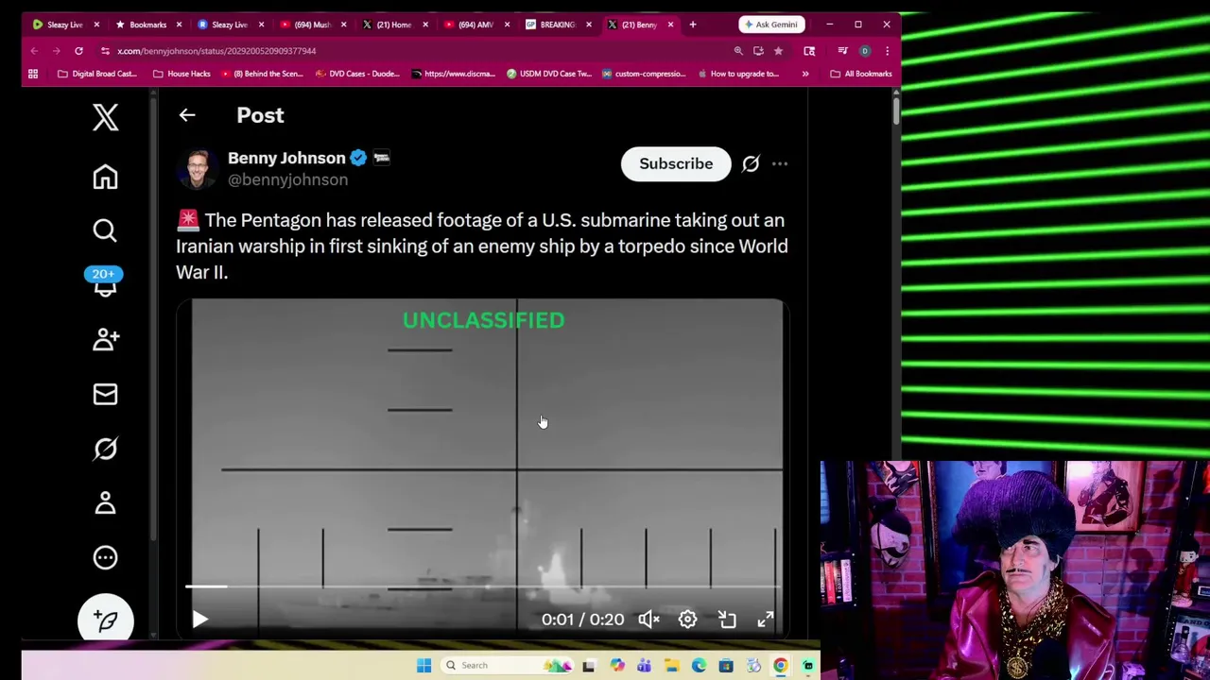The height and width of the screenshot is (680, 1210).
Task: Open Microsoft Edge from taskbar
Action: 699,666
